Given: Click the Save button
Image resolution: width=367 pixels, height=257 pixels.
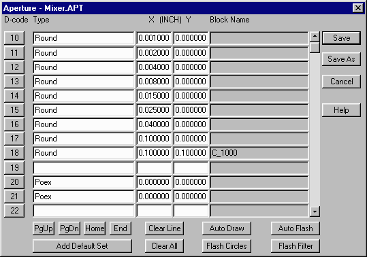Looking at the screenshot, I should click(341, 38).
